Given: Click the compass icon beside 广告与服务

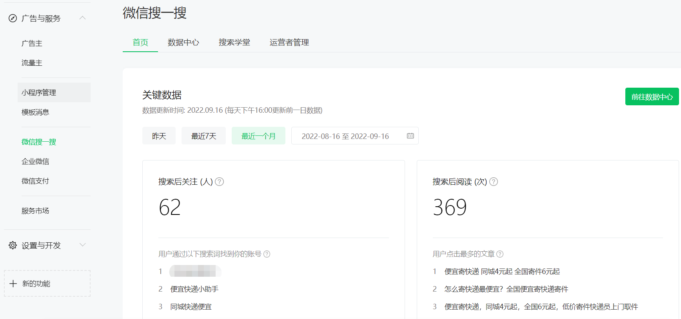Looking at the screenshot, I should (x=13, y=18).
